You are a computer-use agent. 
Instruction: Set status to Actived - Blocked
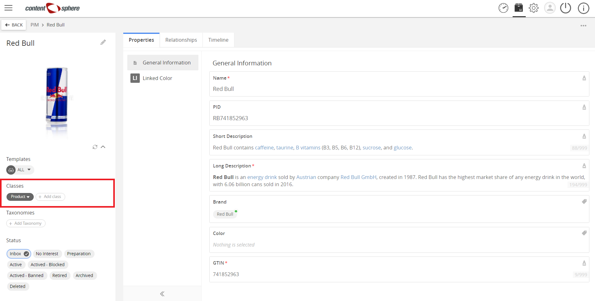pyautogui.click(x=48, y=265)
